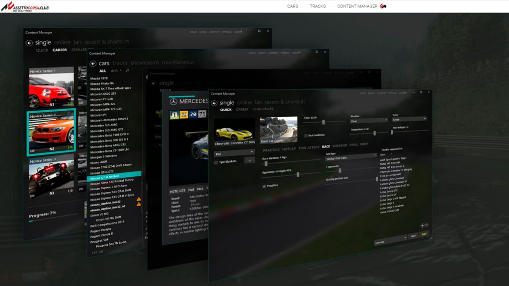Click the Content Manager icon in site header
Image resolution: width=509 pixels, height=286 pixels.
pyautogui.click(x=383, y=6)
